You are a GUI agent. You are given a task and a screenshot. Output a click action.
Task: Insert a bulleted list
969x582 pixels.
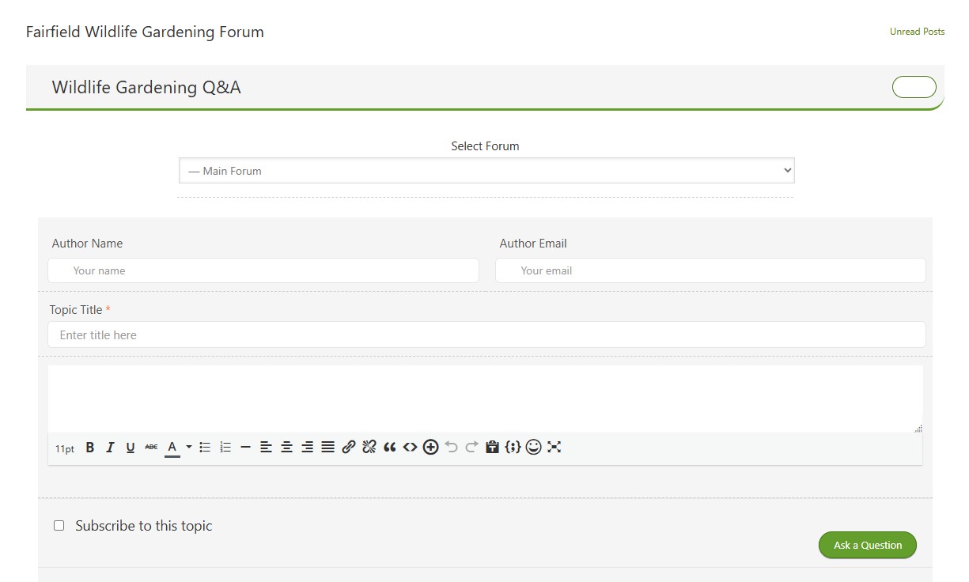click(x=205, y=448)
